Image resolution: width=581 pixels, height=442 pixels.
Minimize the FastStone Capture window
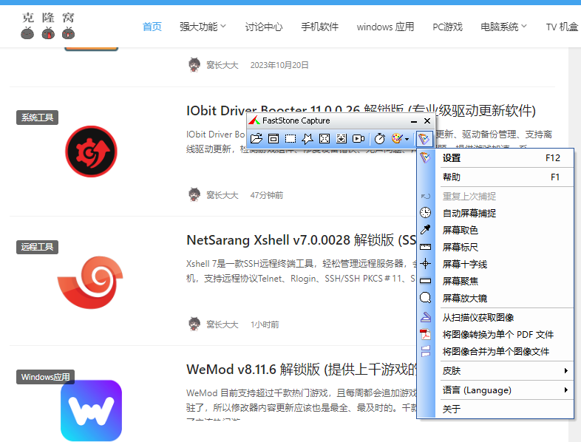(x=414, y=120)
